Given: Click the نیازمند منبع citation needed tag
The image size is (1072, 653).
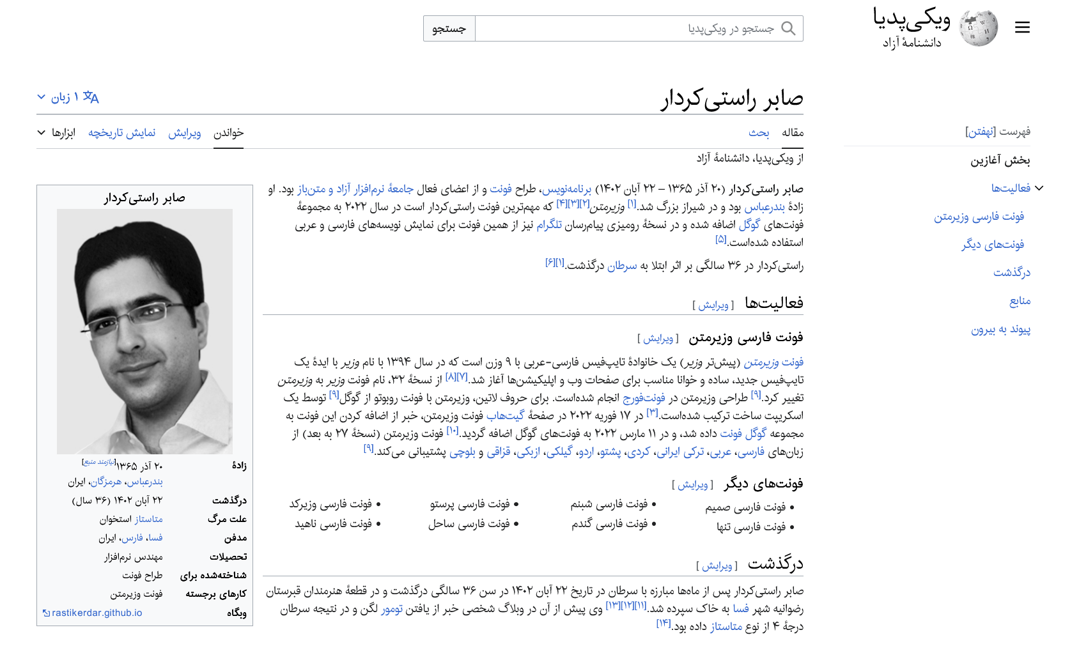Looking at the screenshot, I should click(99, 461).
